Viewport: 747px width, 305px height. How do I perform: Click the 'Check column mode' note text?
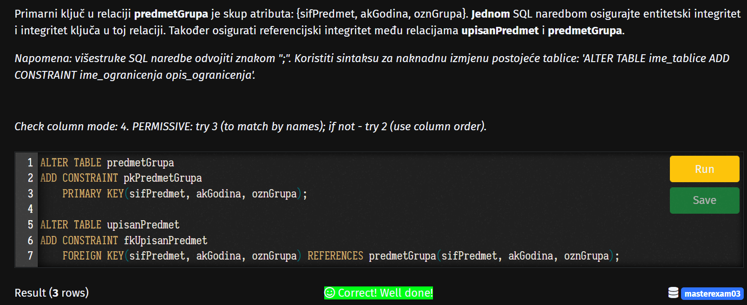[x=250, y=127]
